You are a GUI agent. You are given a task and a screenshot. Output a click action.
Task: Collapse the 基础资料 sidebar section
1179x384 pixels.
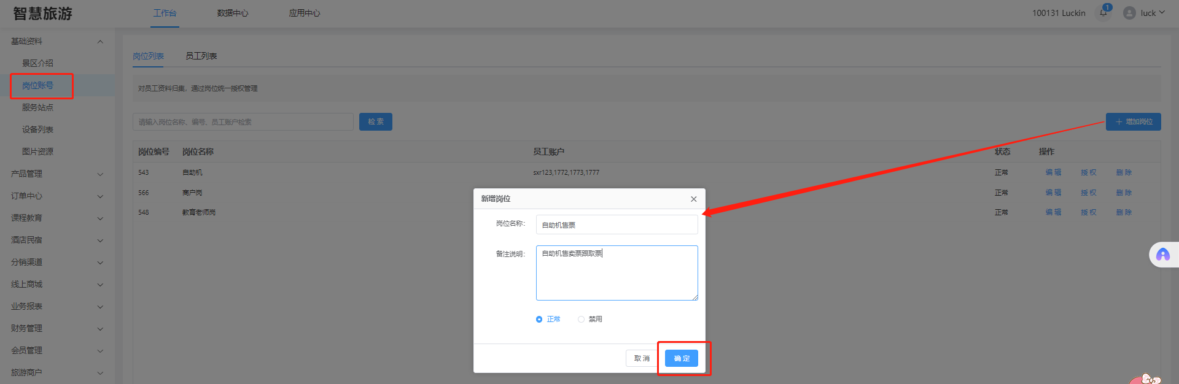click(x=100, y=41)
